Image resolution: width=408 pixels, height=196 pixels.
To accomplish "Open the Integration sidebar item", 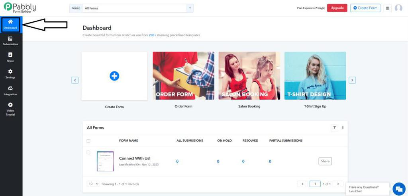I will (x=10, y=90).
